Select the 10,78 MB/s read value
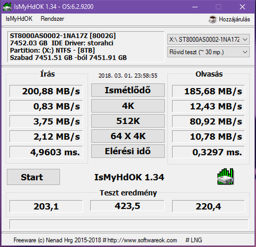 [x=209, y=137]
